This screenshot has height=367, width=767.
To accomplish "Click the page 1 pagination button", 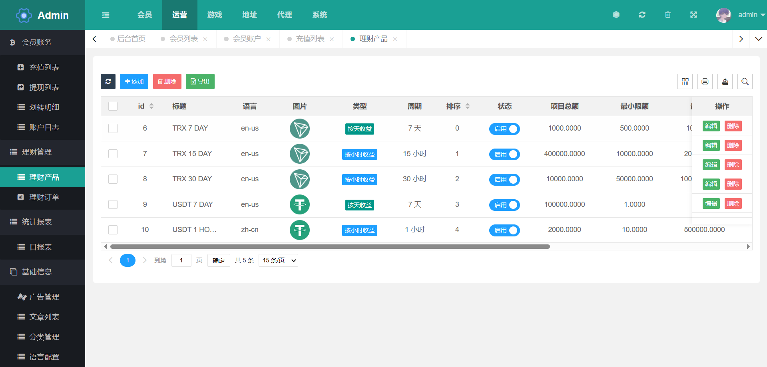I will [x=128, y=260].
